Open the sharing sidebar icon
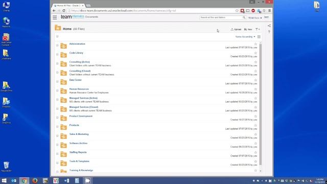This screenshot has height=184, width=327. [269, 26]
